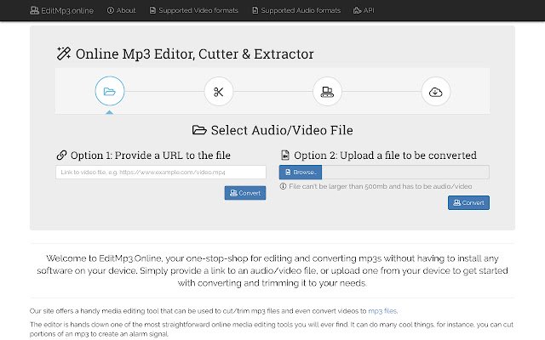Image resolution: width=545 pixels, height=340 pixels.
Task: Click Convert button under upload option
Action: point(468,202)
